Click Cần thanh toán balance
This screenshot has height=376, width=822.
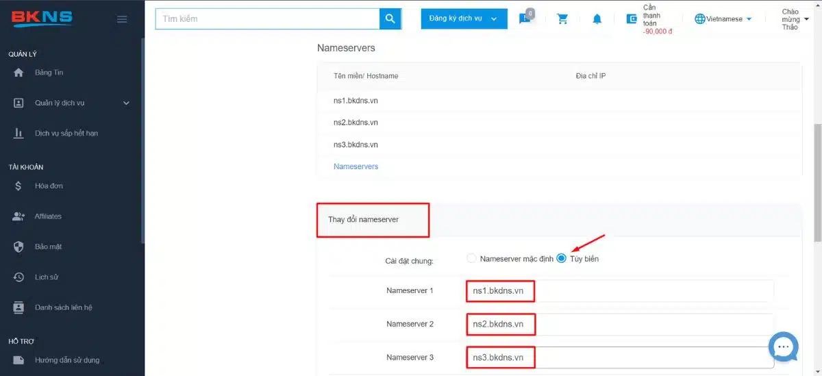pyautogui.click(x=658, y=19)
